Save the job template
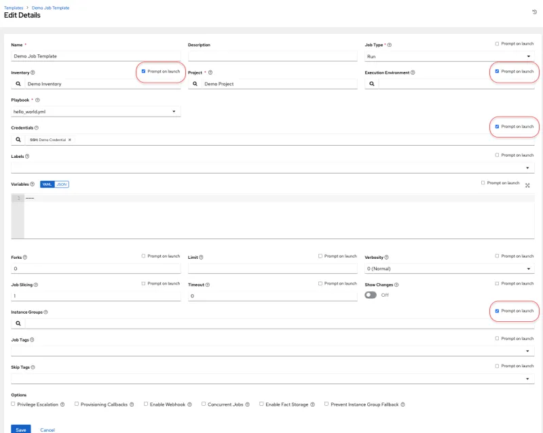543x433 pixels. click(21, 430)
